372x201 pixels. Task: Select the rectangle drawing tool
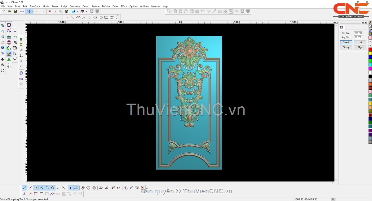106,17
